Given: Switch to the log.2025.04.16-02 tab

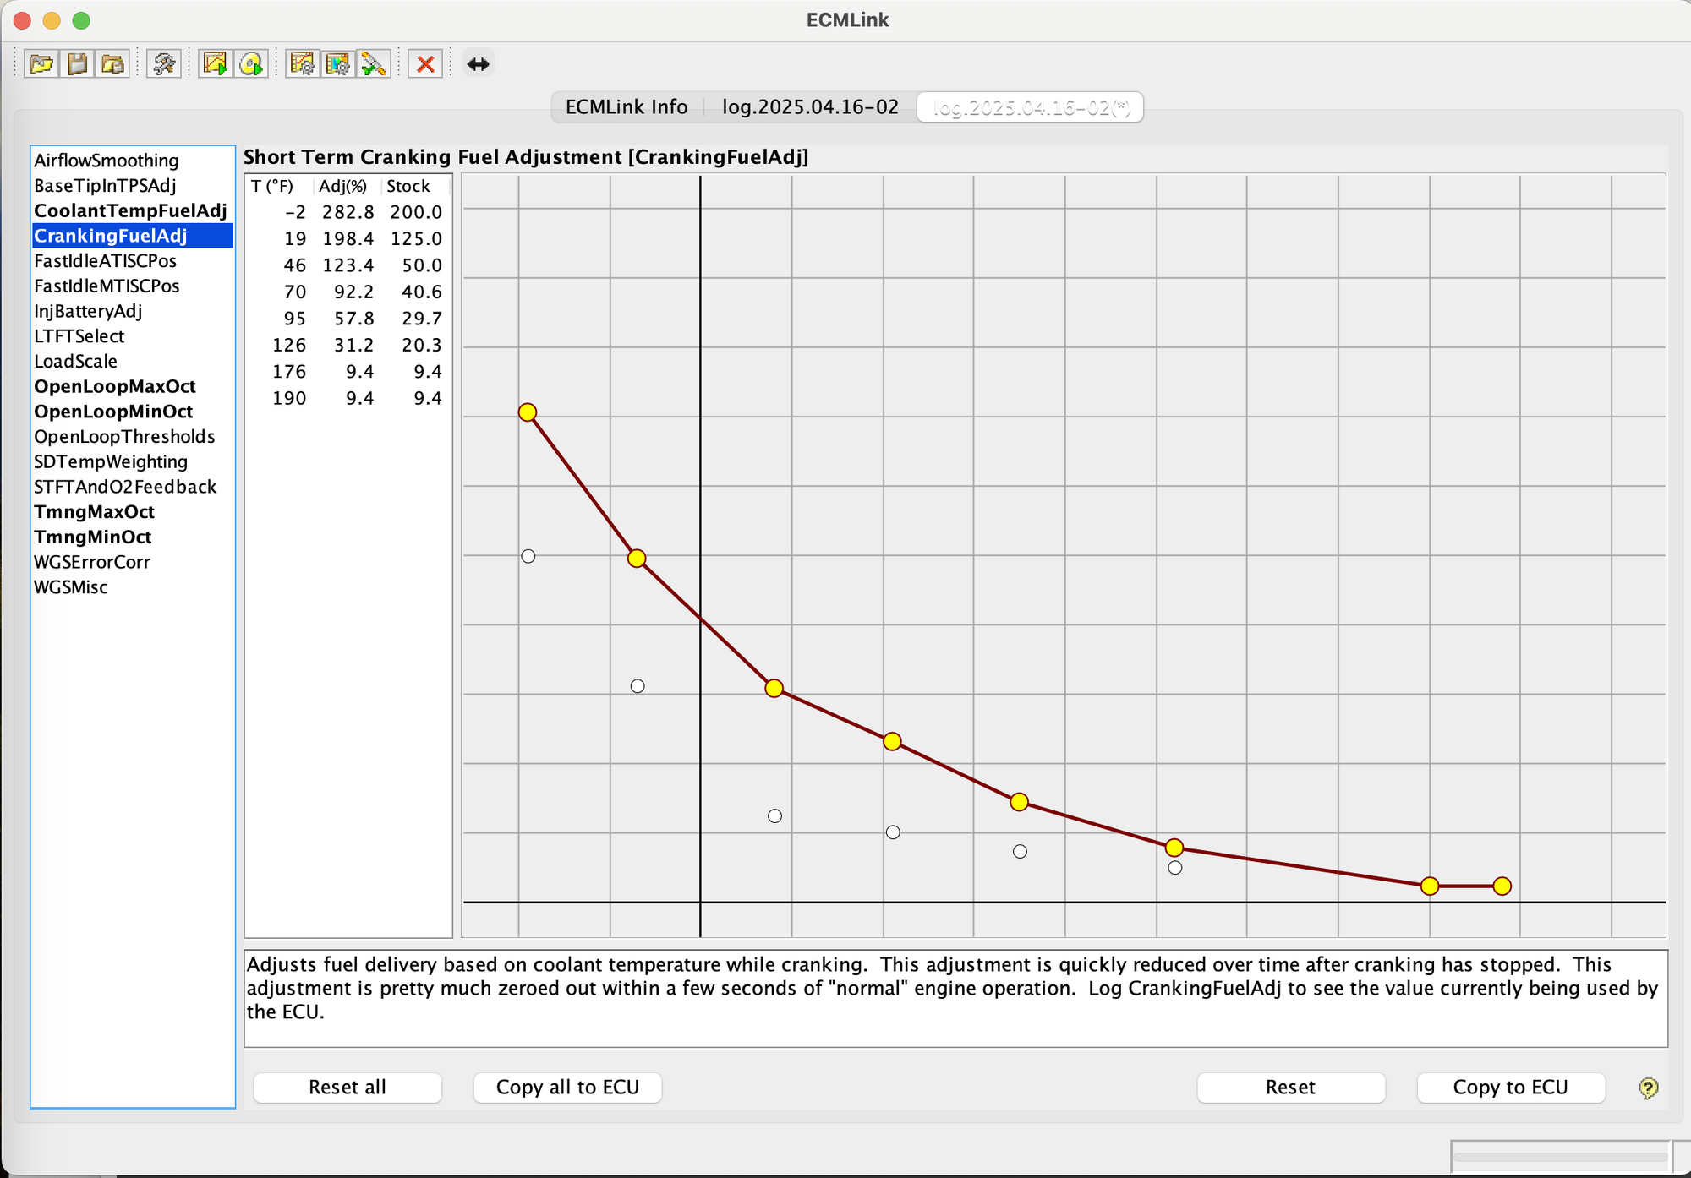Looking at the screenshot, I should click(x=810, y=107).
